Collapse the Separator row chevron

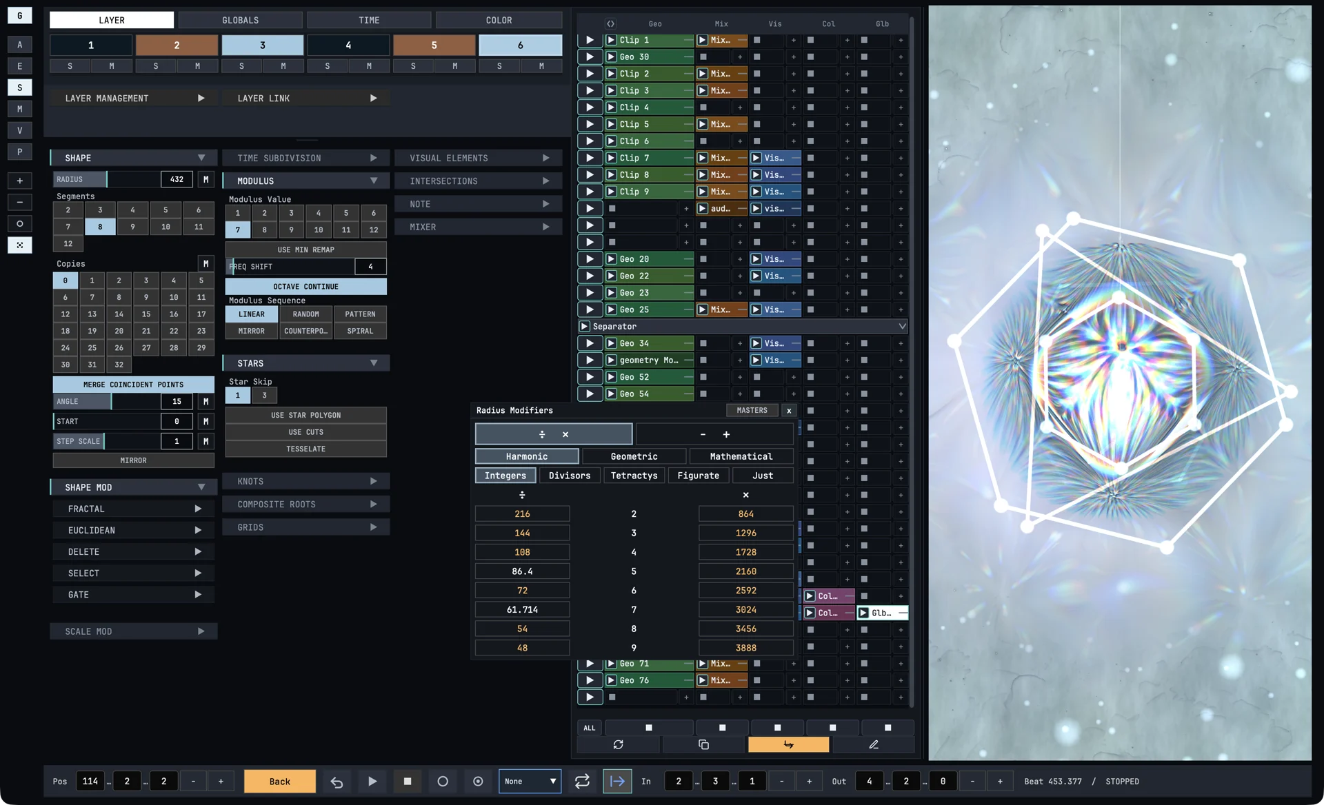click(901, 326)
